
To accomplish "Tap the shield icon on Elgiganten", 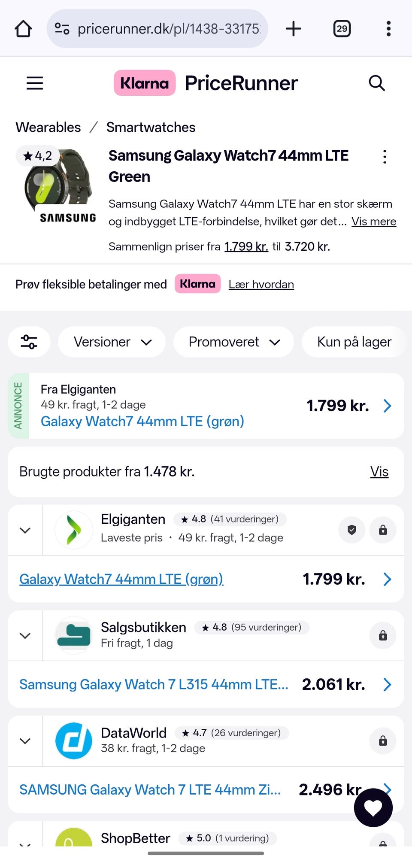I will (x=352, y=530).
